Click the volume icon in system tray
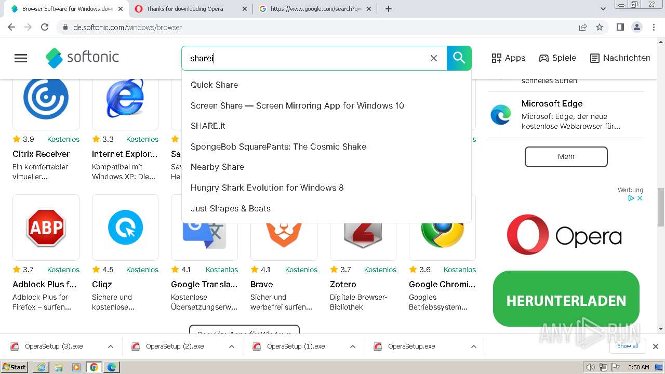The width and height of the screenshot is (665, 374). (591, 367)
